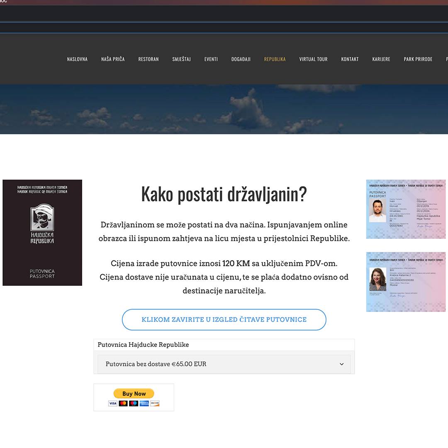Select the REPUBLIKA nav item
This screenshot has height=448, width=448.
[275, 59]
